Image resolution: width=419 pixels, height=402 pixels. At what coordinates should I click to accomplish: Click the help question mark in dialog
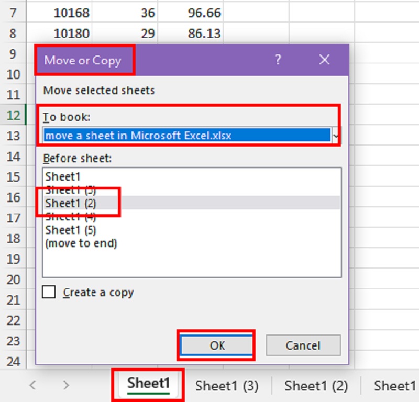click(x=279, y=60)
